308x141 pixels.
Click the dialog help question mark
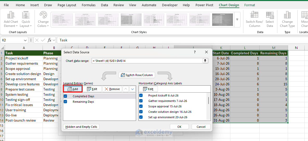tap(195, 52)
